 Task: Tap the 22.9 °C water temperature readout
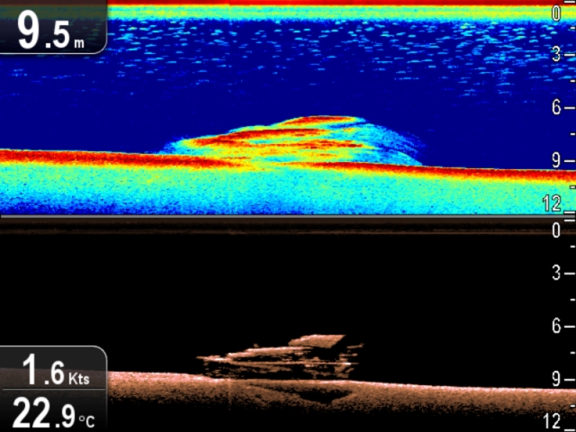(x=54, y=412)
